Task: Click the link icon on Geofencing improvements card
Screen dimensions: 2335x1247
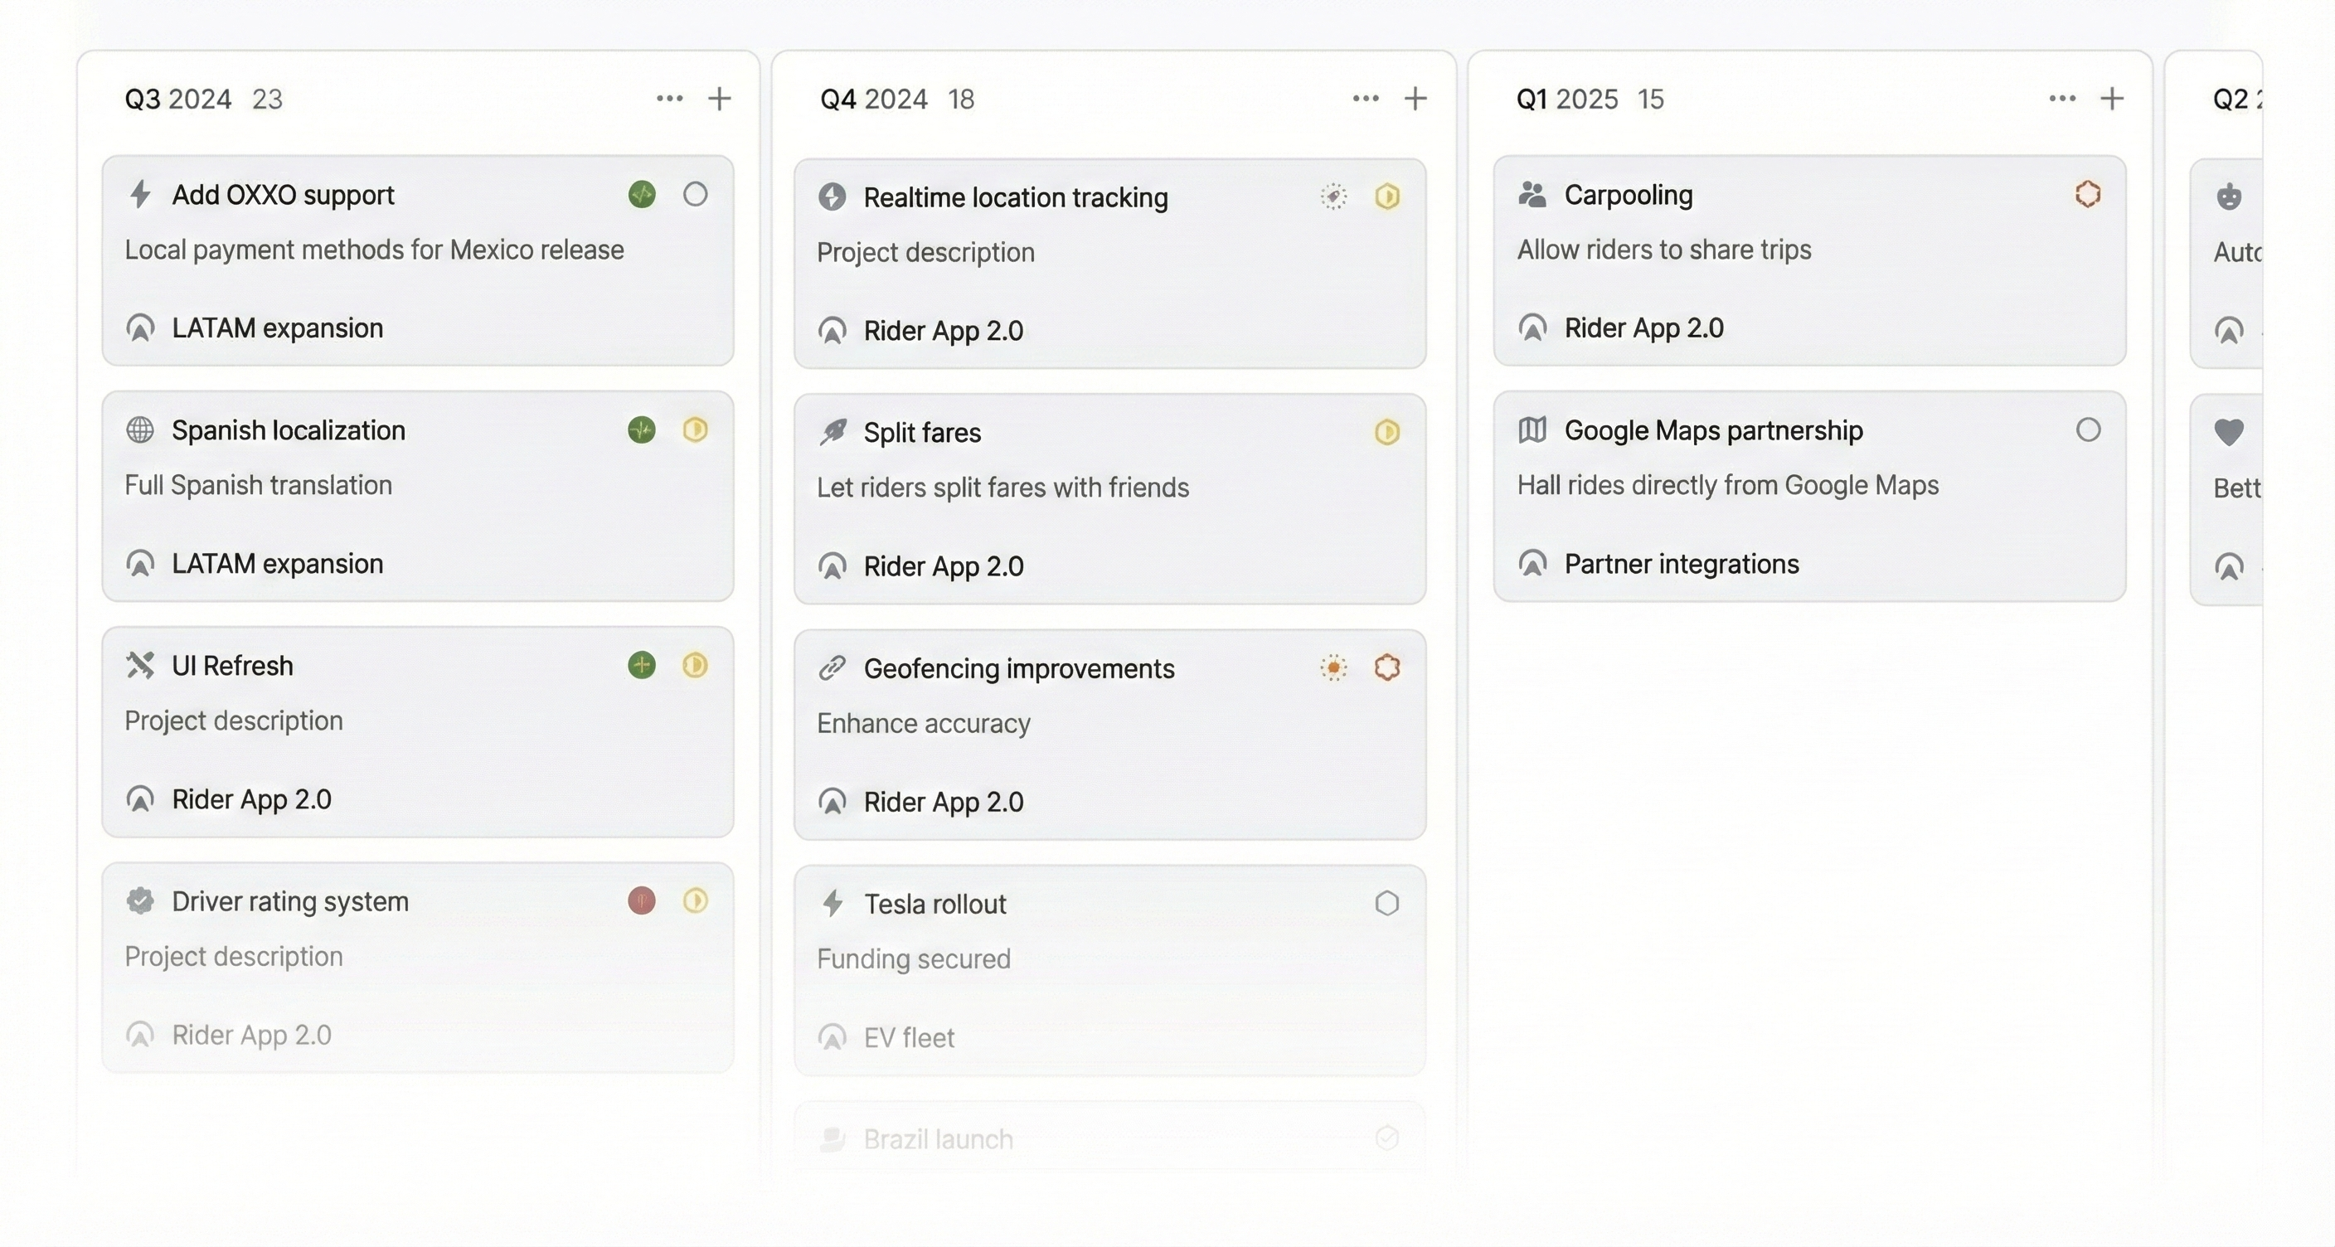Action: click(833, 669)
